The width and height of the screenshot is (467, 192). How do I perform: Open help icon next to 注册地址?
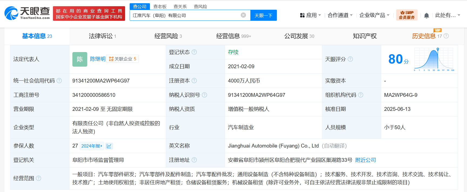click(194, 160)
